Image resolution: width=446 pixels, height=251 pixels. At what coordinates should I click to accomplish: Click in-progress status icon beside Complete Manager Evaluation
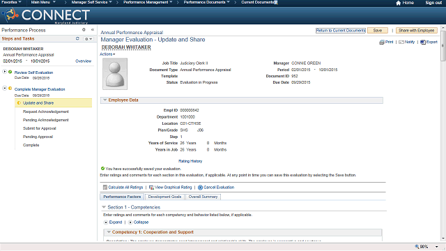[x=10, y=89]
